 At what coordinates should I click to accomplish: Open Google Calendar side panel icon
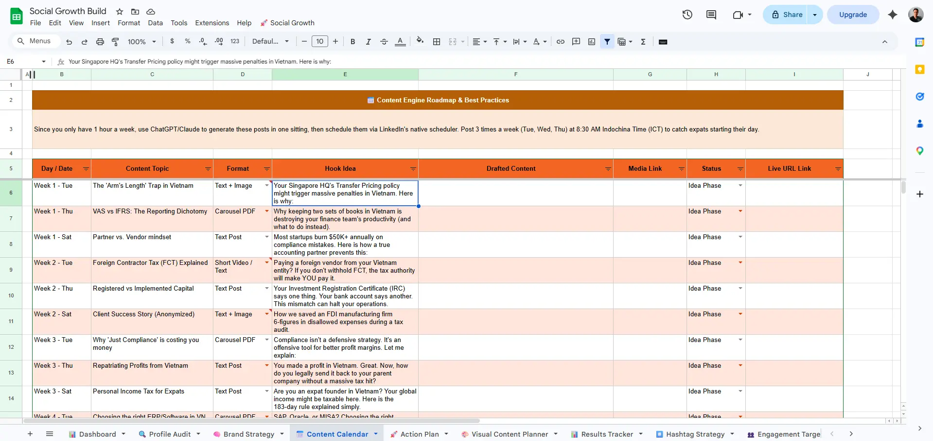point(920,42)
